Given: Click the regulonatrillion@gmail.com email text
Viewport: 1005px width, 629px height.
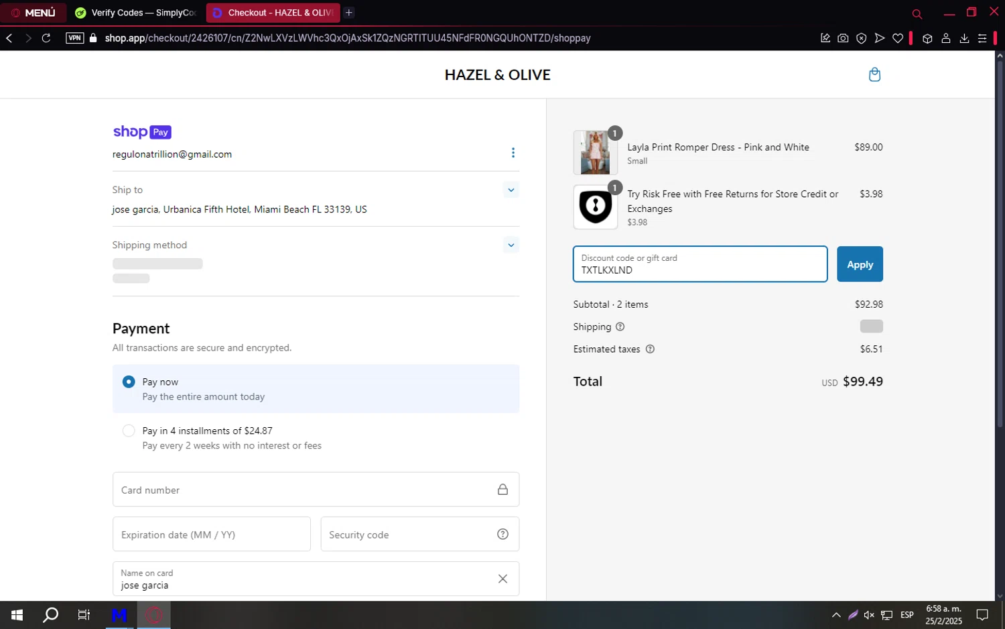Looking at the screenshot, I should pos(172,154).
